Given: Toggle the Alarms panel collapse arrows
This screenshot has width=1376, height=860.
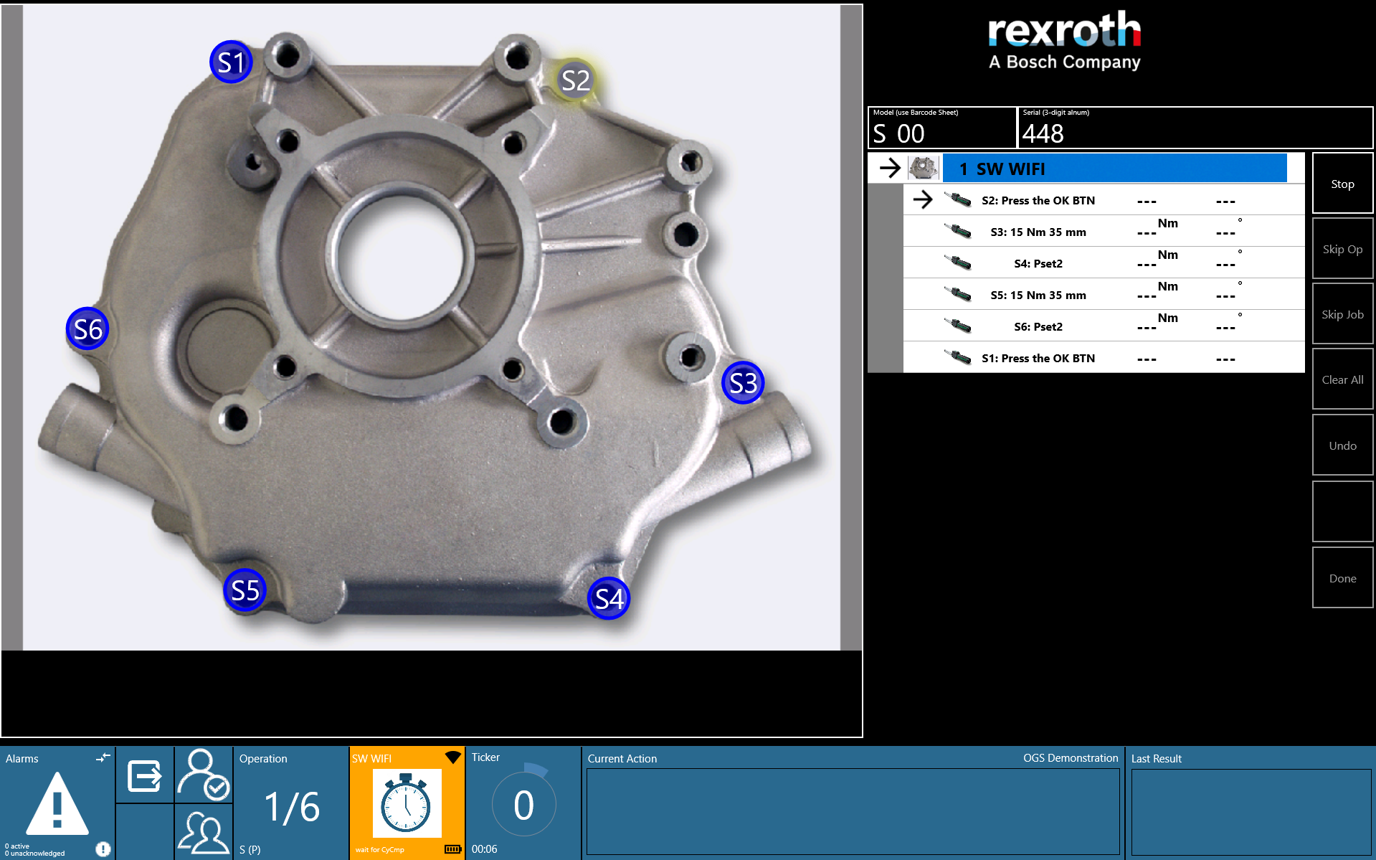Looking at the screenshot, I should tap(103, 757).
